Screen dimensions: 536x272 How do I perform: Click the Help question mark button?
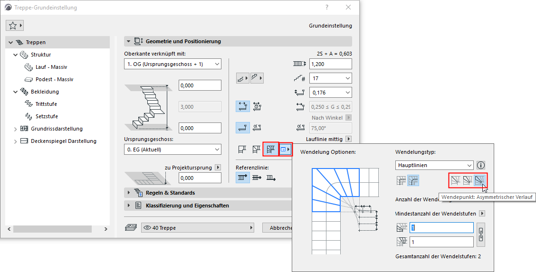pyautogui.click(x=327, y=7)
